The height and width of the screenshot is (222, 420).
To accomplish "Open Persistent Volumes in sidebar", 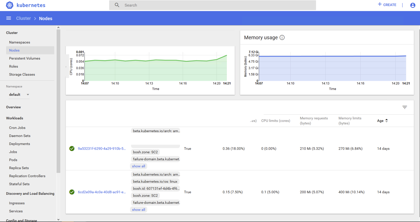I will [x=25, y=58].
